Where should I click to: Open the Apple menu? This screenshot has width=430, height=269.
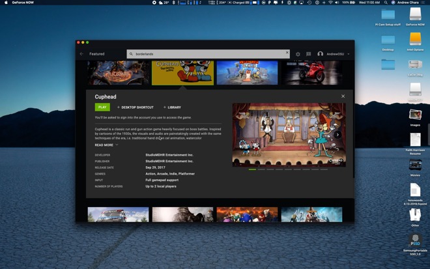point(6,3)
